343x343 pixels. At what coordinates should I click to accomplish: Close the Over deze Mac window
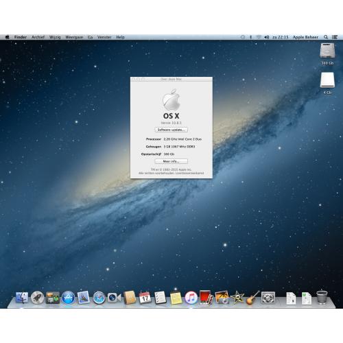(134, 79)
